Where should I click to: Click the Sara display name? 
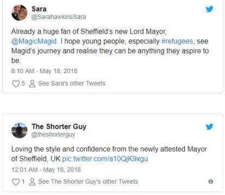point(39,9)
